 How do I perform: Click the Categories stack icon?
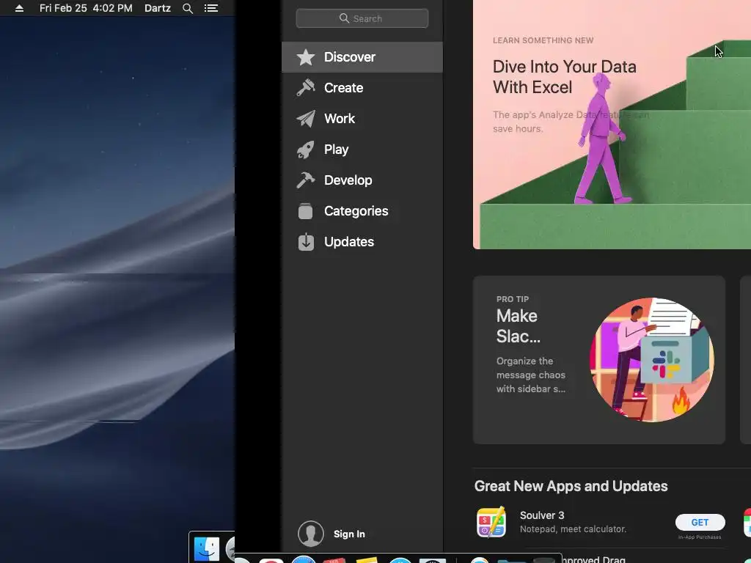click(x=306, y=211)
